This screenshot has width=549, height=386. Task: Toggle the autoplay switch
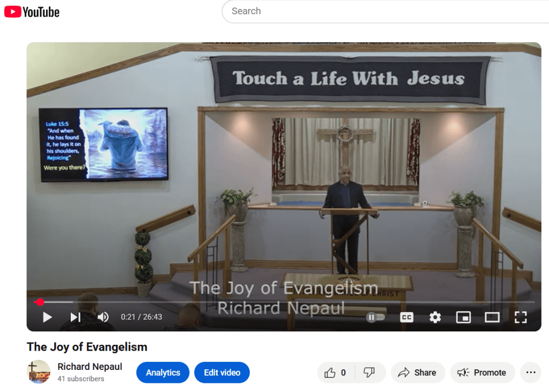[376, 317]
